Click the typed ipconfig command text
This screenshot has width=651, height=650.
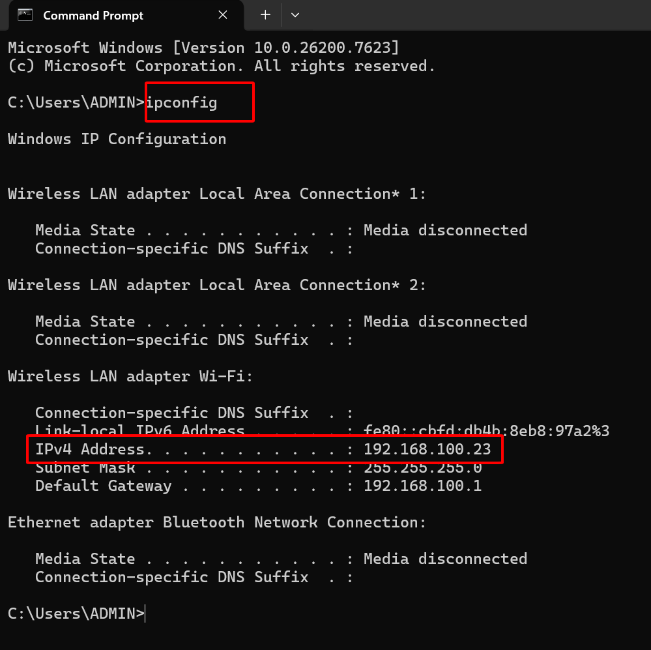click(x=181, y=102)
